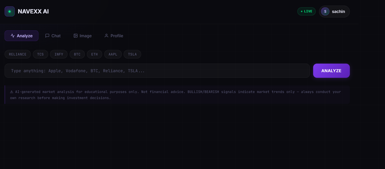Click the Analyze tab pulse icon

tap(12, 36)
